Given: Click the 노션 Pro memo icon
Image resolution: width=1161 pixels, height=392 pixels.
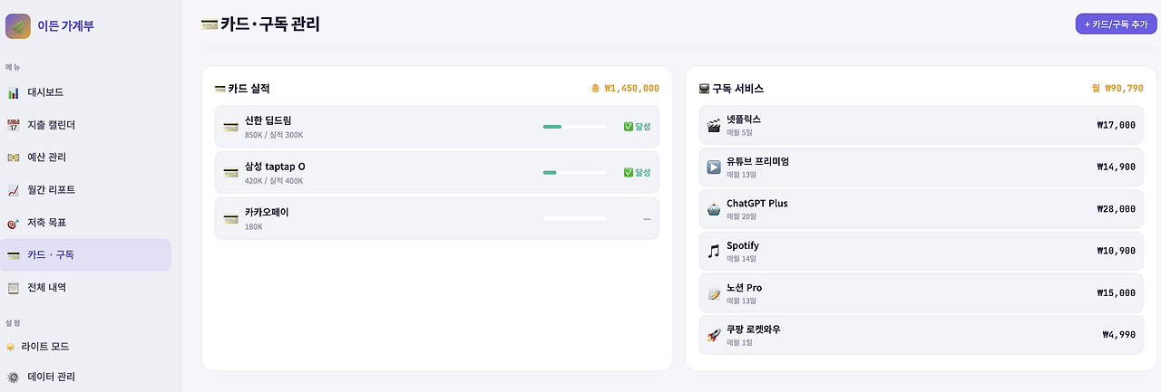Looking at the screenshot, I should pos(714,293).
